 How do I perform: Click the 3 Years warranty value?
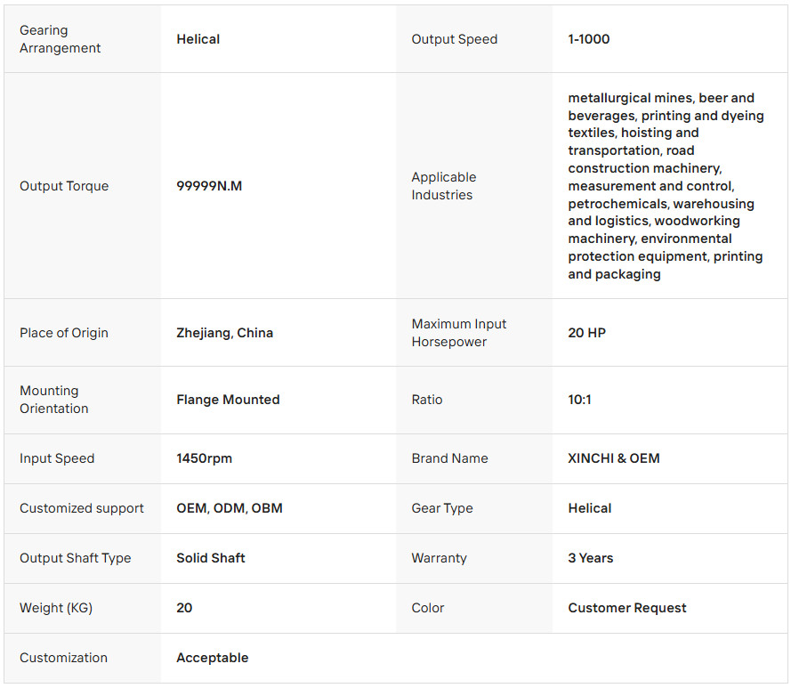[591, 558]
